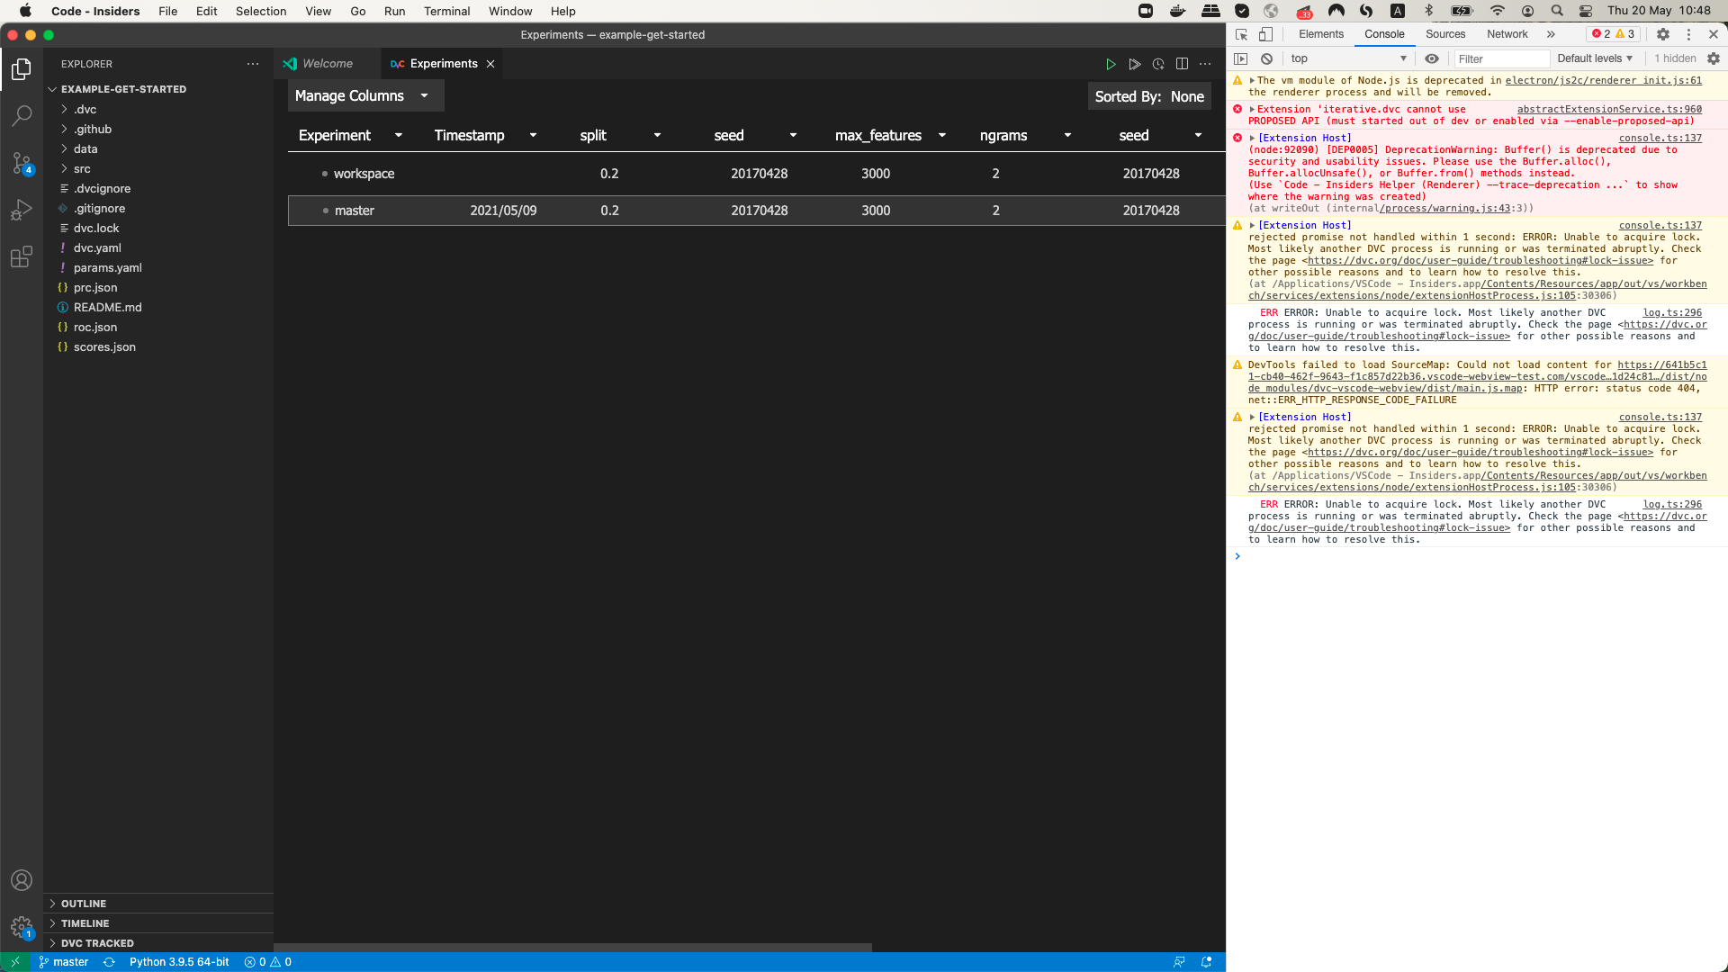The image size is (1728, 972).
Task: Open DevTools customize kebab menu
Action: (x=1688, y=34)
